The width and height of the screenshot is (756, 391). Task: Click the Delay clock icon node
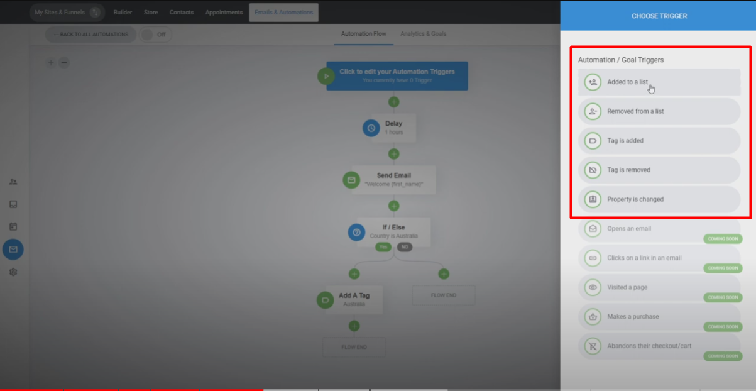(371, 128)
